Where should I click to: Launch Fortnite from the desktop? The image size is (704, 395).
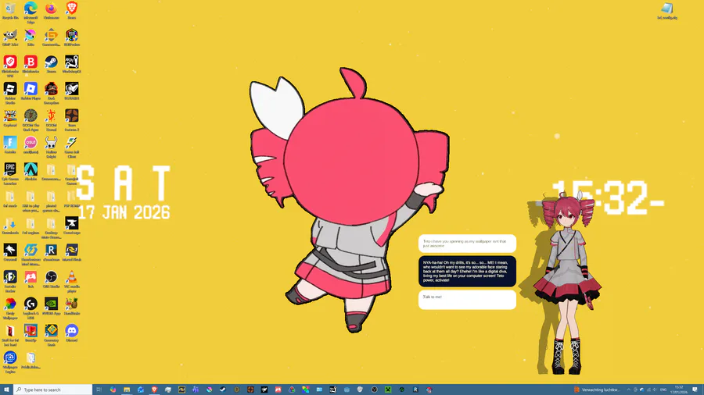coord(10,145)
